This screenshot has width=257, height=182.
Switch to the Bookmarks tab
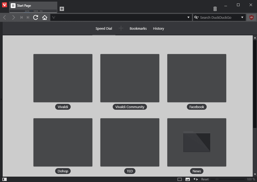click(x=138, y=28)
